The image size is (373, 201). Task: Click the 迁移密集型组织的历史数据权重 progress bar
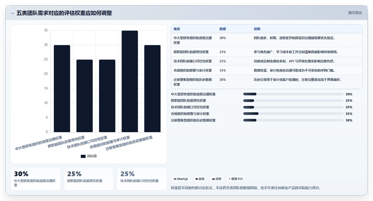[x=293, y=120]
